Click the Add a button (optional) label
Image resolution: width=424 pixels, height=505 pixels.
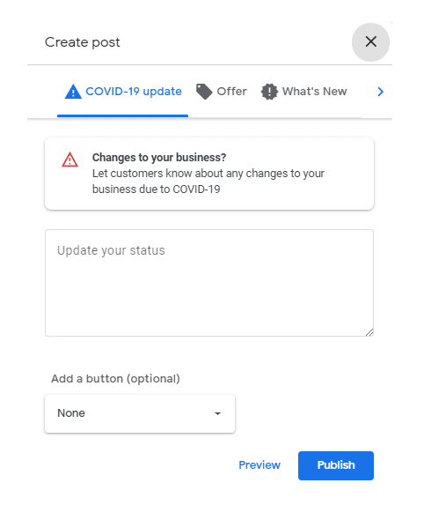pos(115,378)
